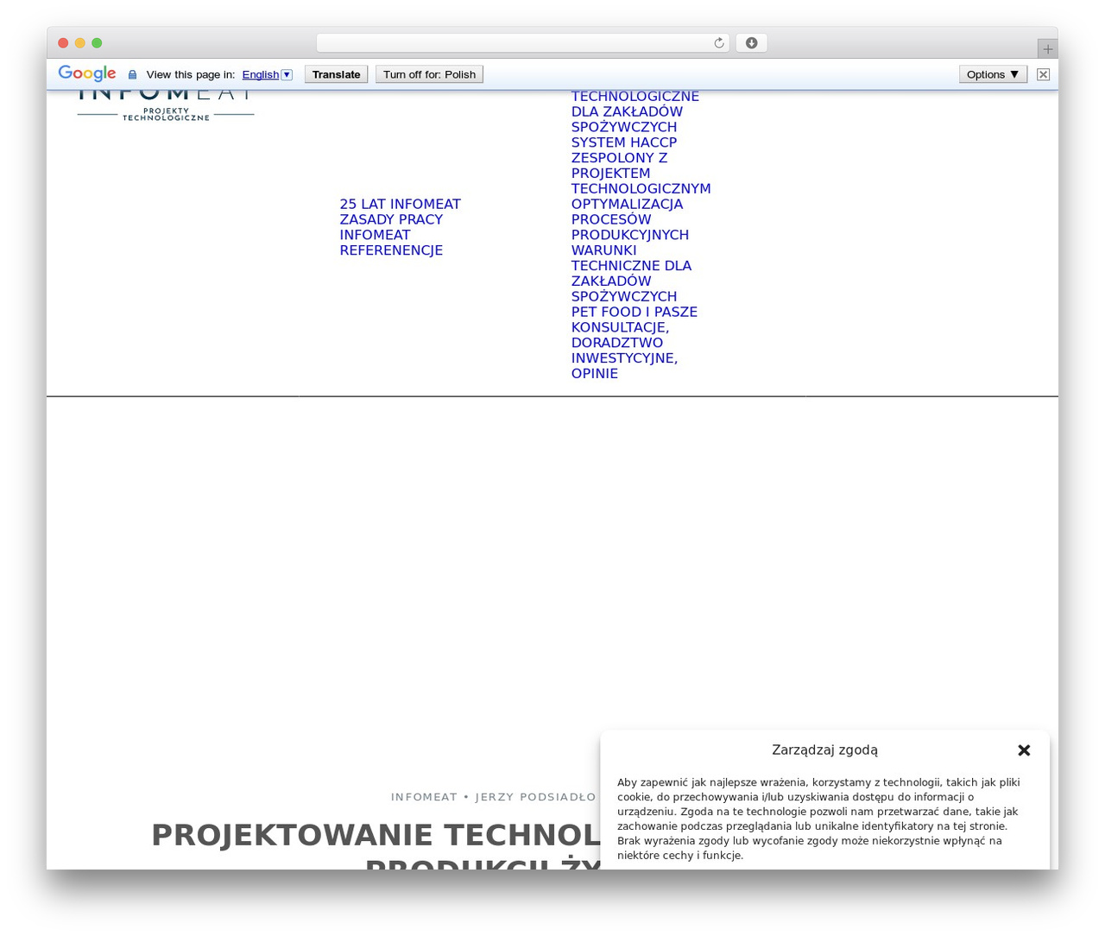Open the browser downloads icon
Screen dimensions: 1105x936
tap(751, 43)
